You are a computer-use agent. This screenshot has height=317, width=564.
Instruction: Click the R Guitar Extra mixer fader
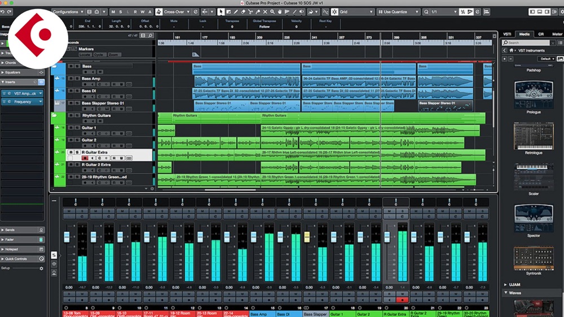click(387, 237)
